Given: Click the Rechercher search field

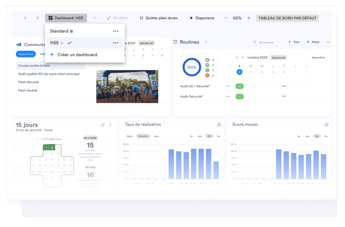Looking at the screenshot, I should coord(268,42).
